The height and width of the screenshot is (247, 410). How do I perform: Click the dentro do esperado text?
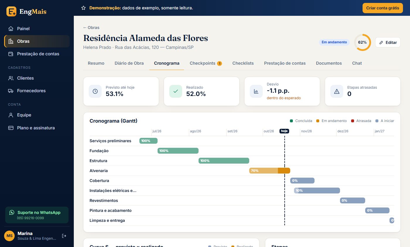284,98
